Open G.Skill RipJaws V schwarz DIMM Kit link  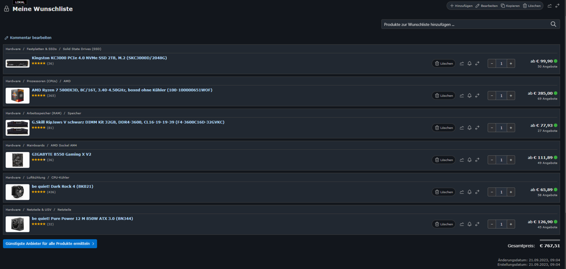pos(128,122)
